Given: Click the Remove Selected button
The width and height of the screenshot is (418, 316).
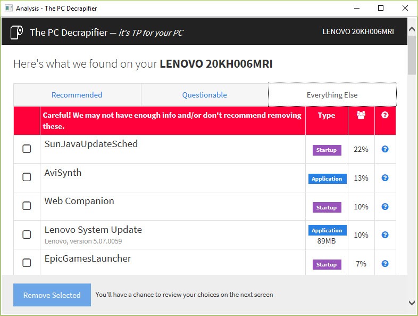Looking at the screenshot, I should pos(52,295).
